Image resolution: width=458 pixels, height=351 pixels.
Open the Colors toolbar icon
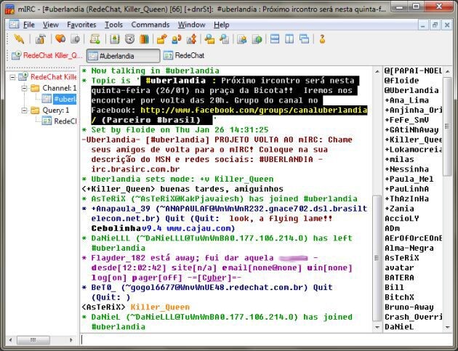click(x=145, y=39)
